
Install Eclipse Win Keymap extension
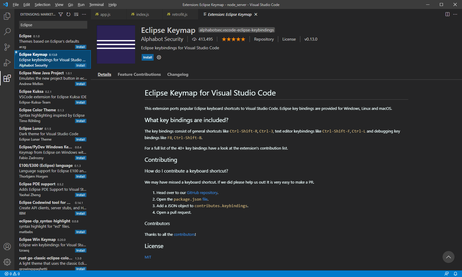click(x=81, y=250)
